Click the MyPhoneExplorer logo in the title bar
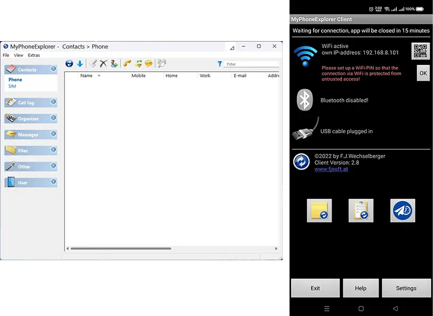 [5, 46]
